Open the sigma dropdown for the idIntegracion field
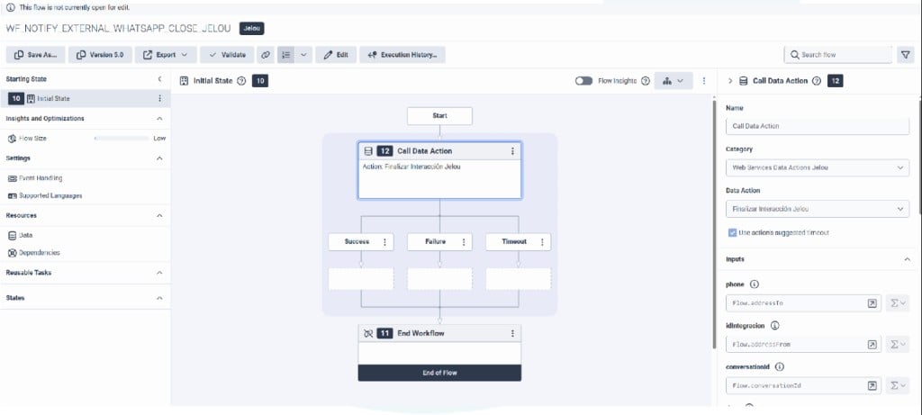The height and width of the screenshot is (415, 922). click(x=898, y=345)
